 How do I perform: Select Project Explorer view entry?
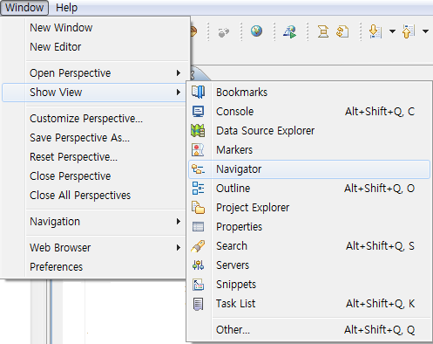click(309, 208)
